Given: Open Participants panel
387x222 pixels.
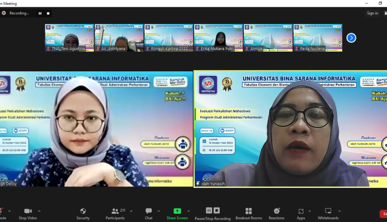Looking at the screenshot, I should coord(115,214).
